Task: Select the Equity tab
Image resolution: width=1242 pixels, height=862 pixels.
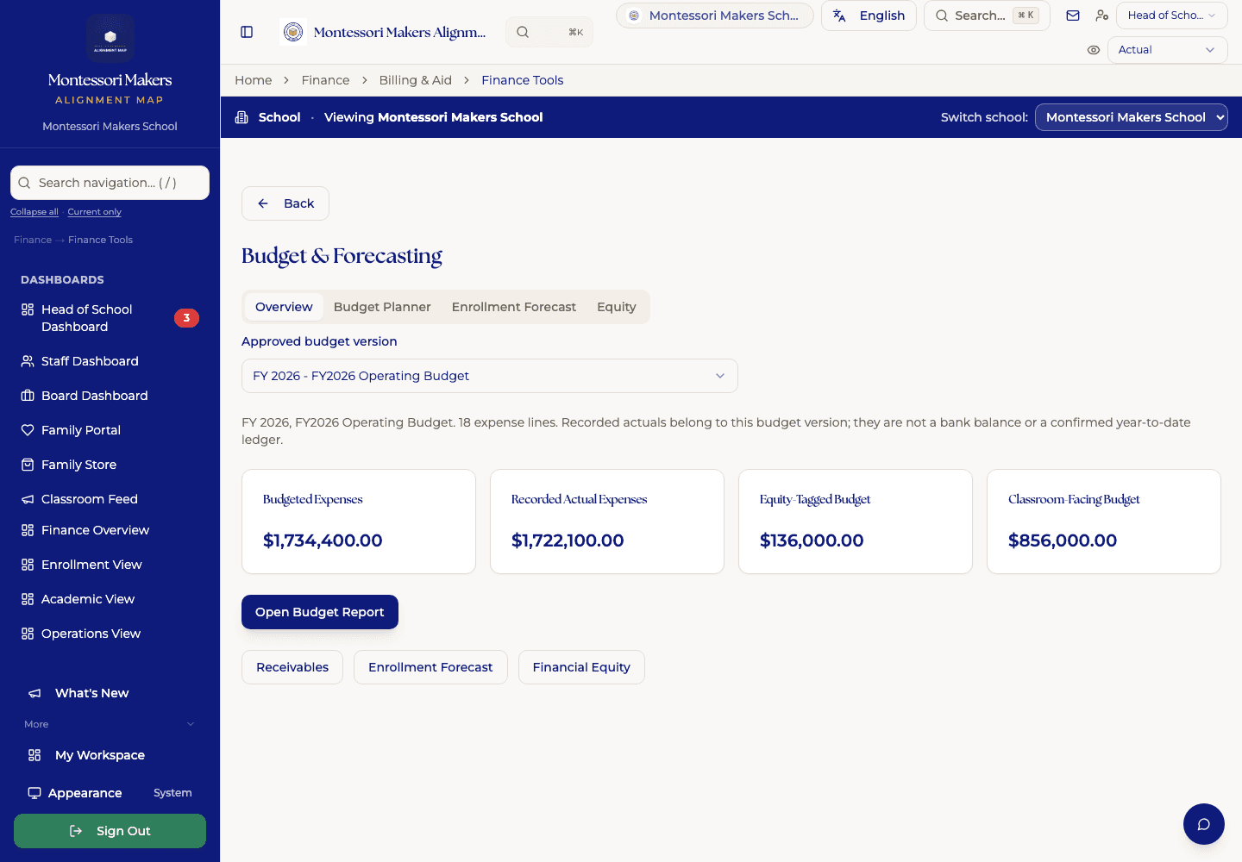Action: click(617, 307)
